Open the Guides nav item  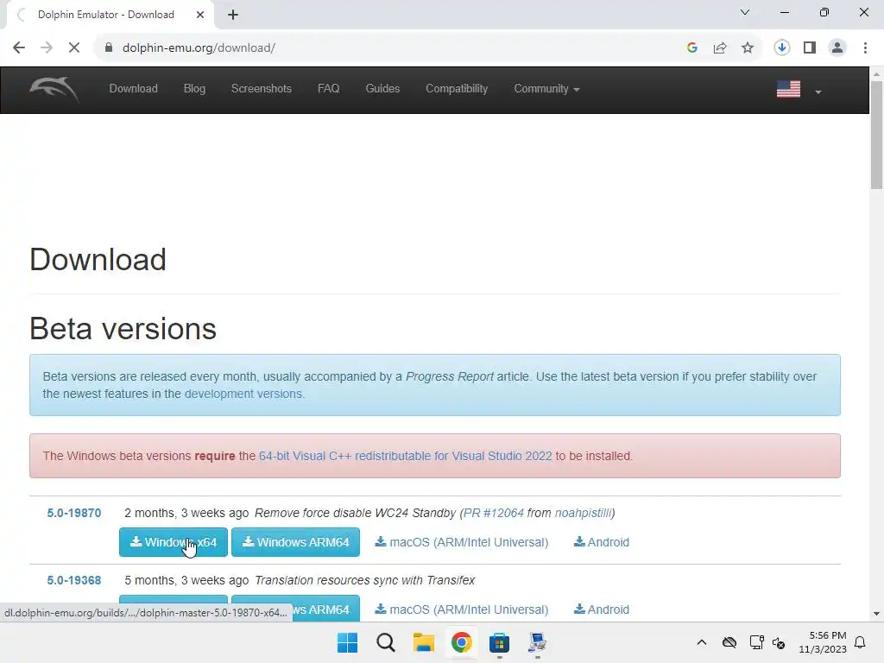pos(382,89)
